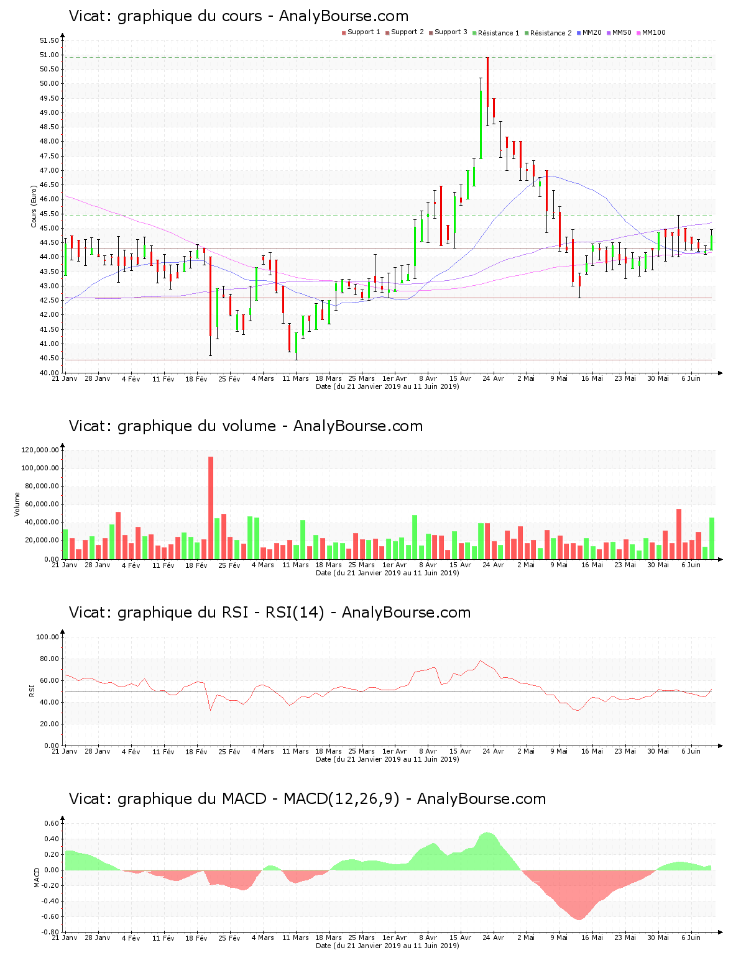746x963 pixels.
Task: Click the 'Volume' vertical axis label
Action: [17, 504]
